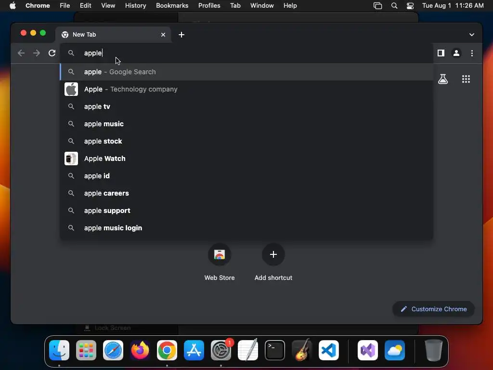
Task: Open the History menu
Action: click(x=135, y=6)
